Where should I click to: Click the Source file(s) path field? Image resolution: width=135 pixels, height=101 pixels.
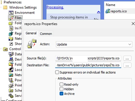click(88, 58)
